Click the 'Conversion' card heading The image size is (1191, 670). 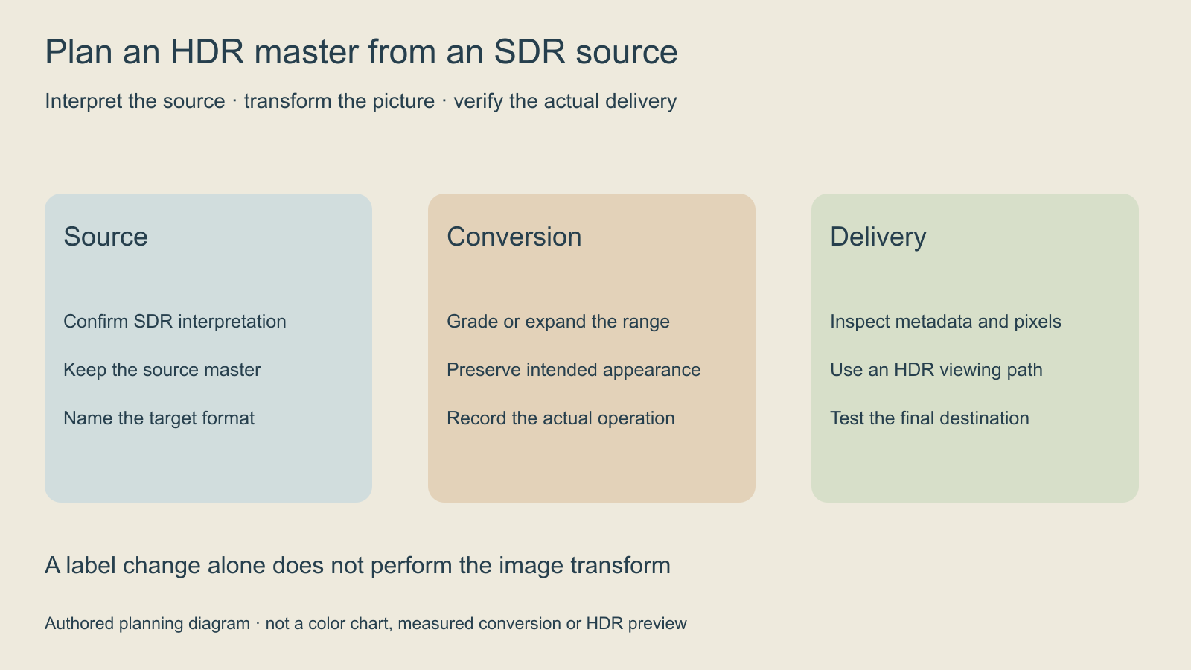click(514, 237)
